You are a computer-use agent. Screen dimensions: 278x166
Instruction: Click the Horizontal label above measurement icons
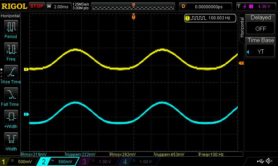[x=10, y=16]
